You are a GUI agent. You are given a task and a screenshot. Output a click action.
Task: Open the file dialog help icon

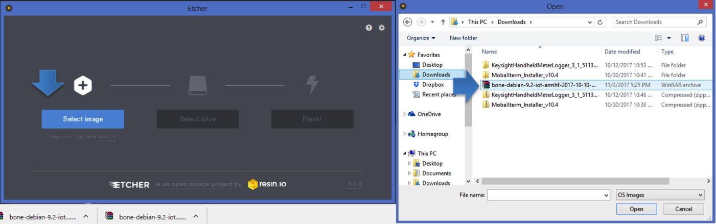tap(701, 38)
